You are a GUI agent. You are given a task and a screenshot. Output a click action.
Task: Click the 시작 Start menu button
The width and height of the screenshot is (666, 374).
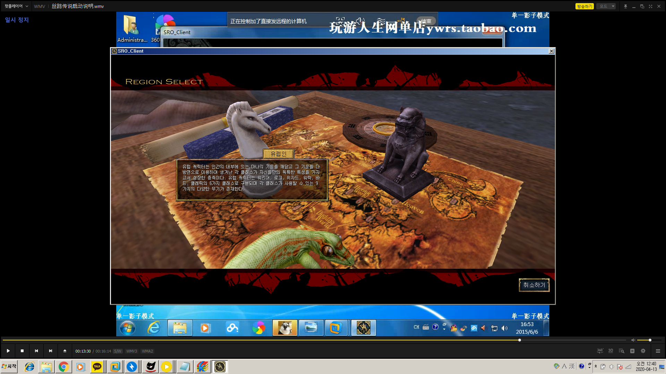coord(9,366)
